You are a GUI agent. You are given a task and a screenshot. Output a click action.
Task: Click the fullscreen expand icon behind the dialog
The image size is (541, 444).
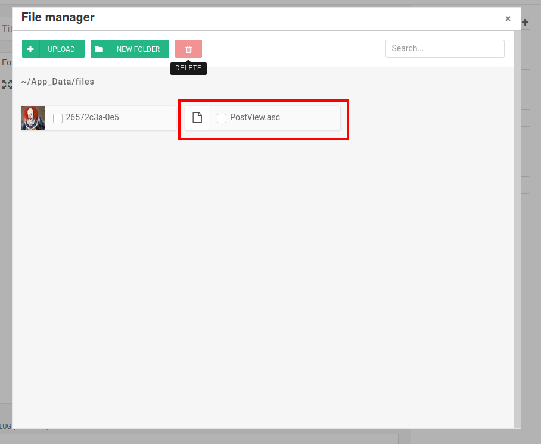pos(7,85)
